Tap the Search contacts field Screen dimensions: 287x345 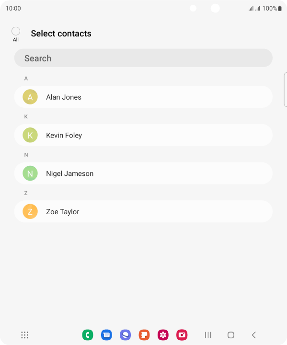143,58
